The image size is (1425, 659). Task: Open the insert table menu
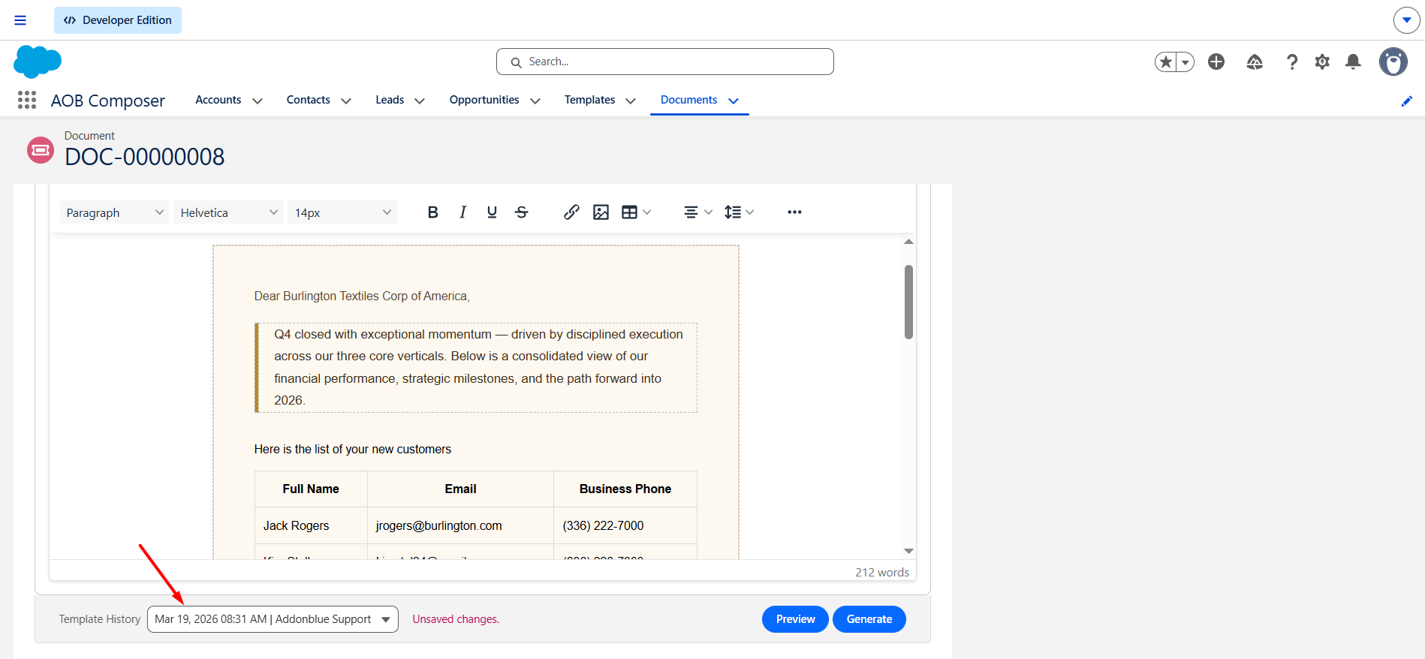point(636,212)
